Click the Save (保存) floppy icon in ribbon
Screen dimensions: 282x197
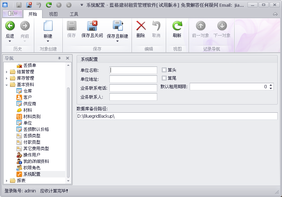(72, 26)
